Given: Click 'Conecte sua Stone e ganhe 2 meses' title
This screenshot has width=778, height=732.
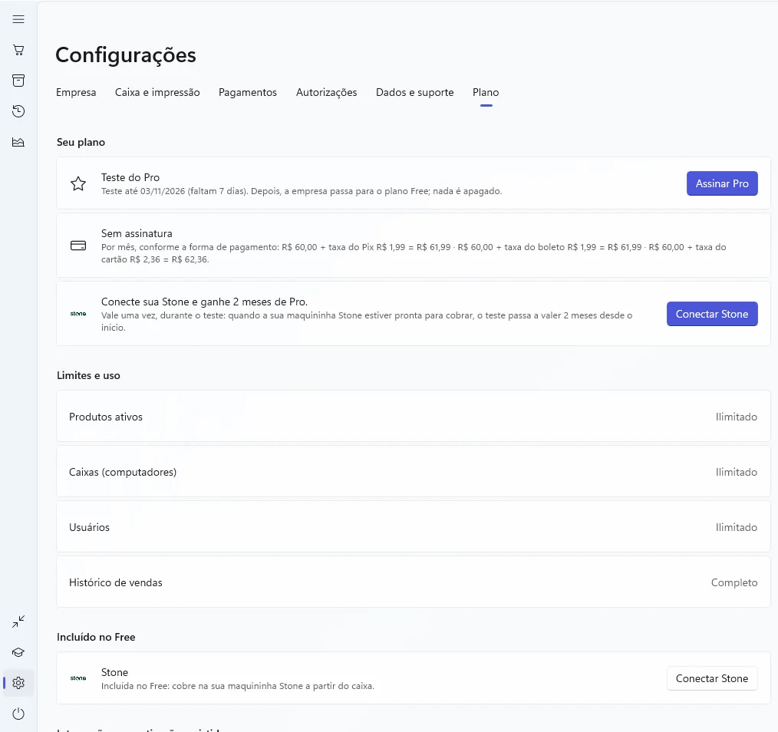Looking at the screenshot, I should [x=204, y=302].
